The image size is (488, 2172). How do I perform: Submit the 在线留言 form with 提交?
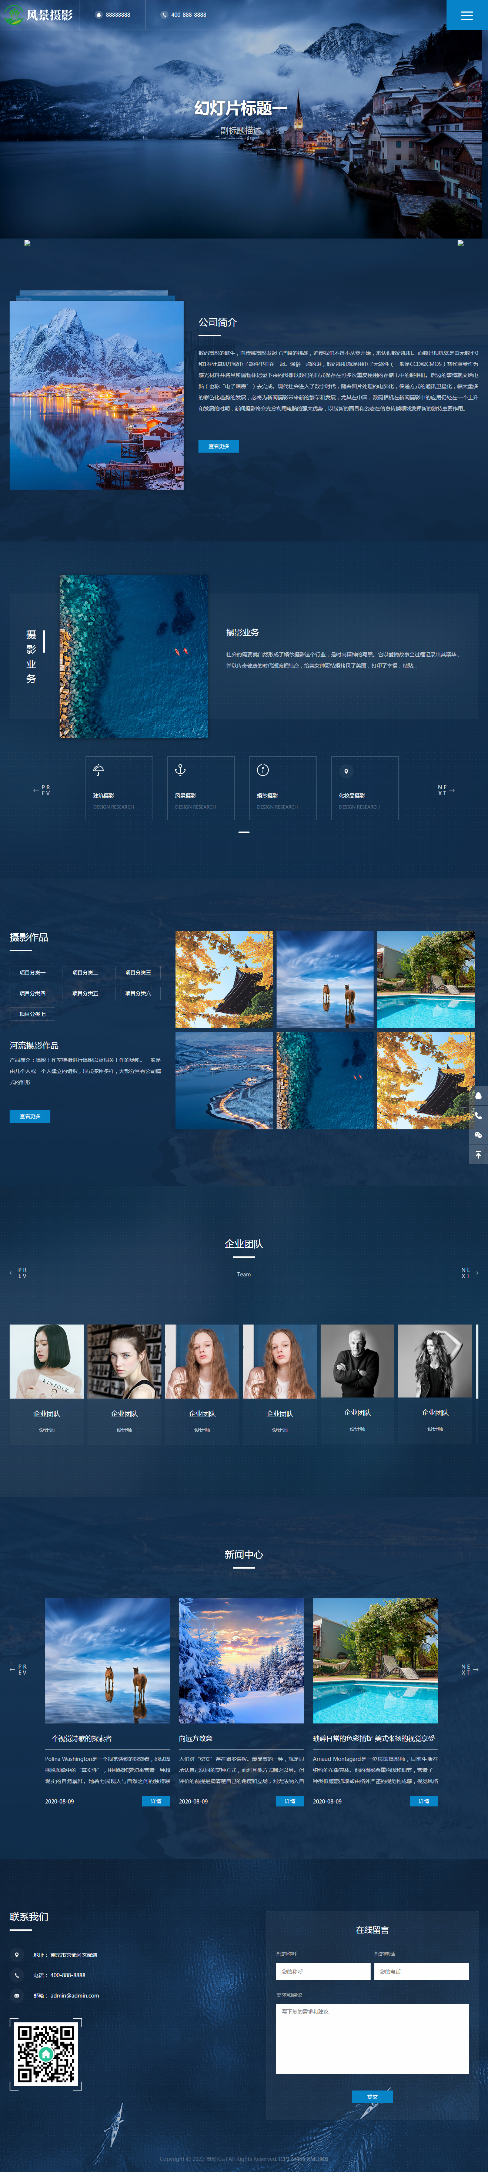click(372, 2096)
